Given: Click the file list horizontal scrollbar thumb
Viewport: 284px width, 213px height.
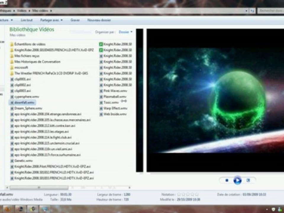Looking at the screenshot, I should point(39,188).
